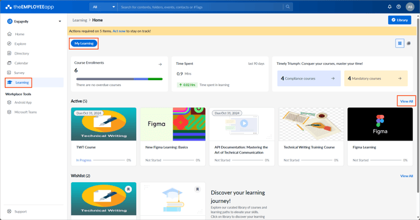The width and height of the screenshot is (420, 220).
Task: Click View All for Active courses
Action: (x=407, y=101)
